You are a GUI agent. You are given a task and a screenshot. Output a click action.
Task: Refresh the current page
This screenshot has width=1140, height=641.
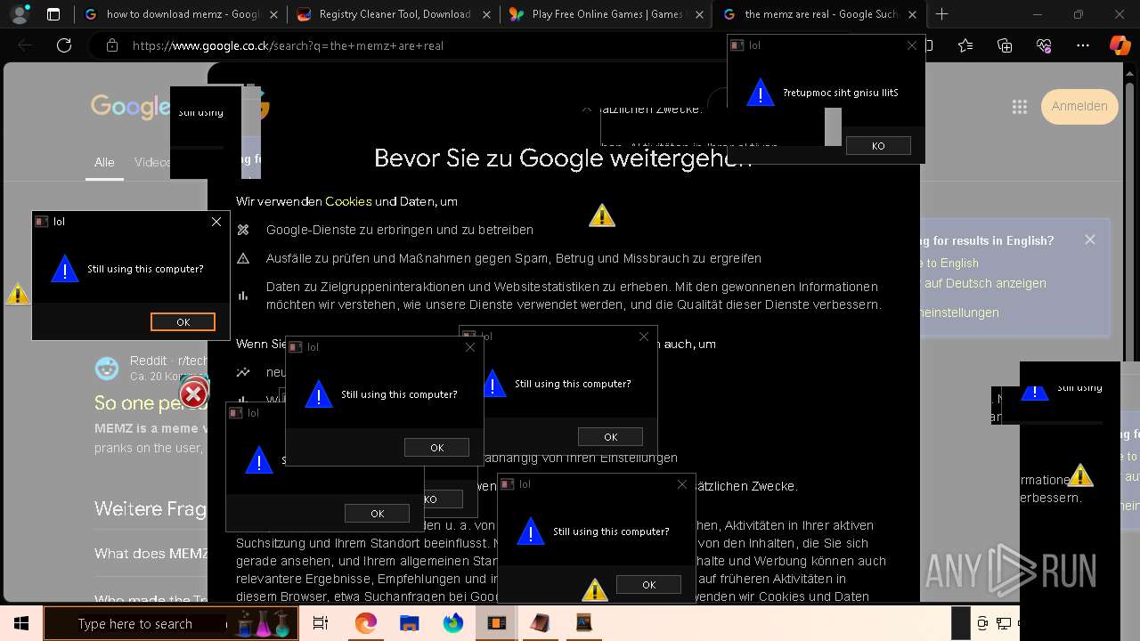(x=64, y=45)
